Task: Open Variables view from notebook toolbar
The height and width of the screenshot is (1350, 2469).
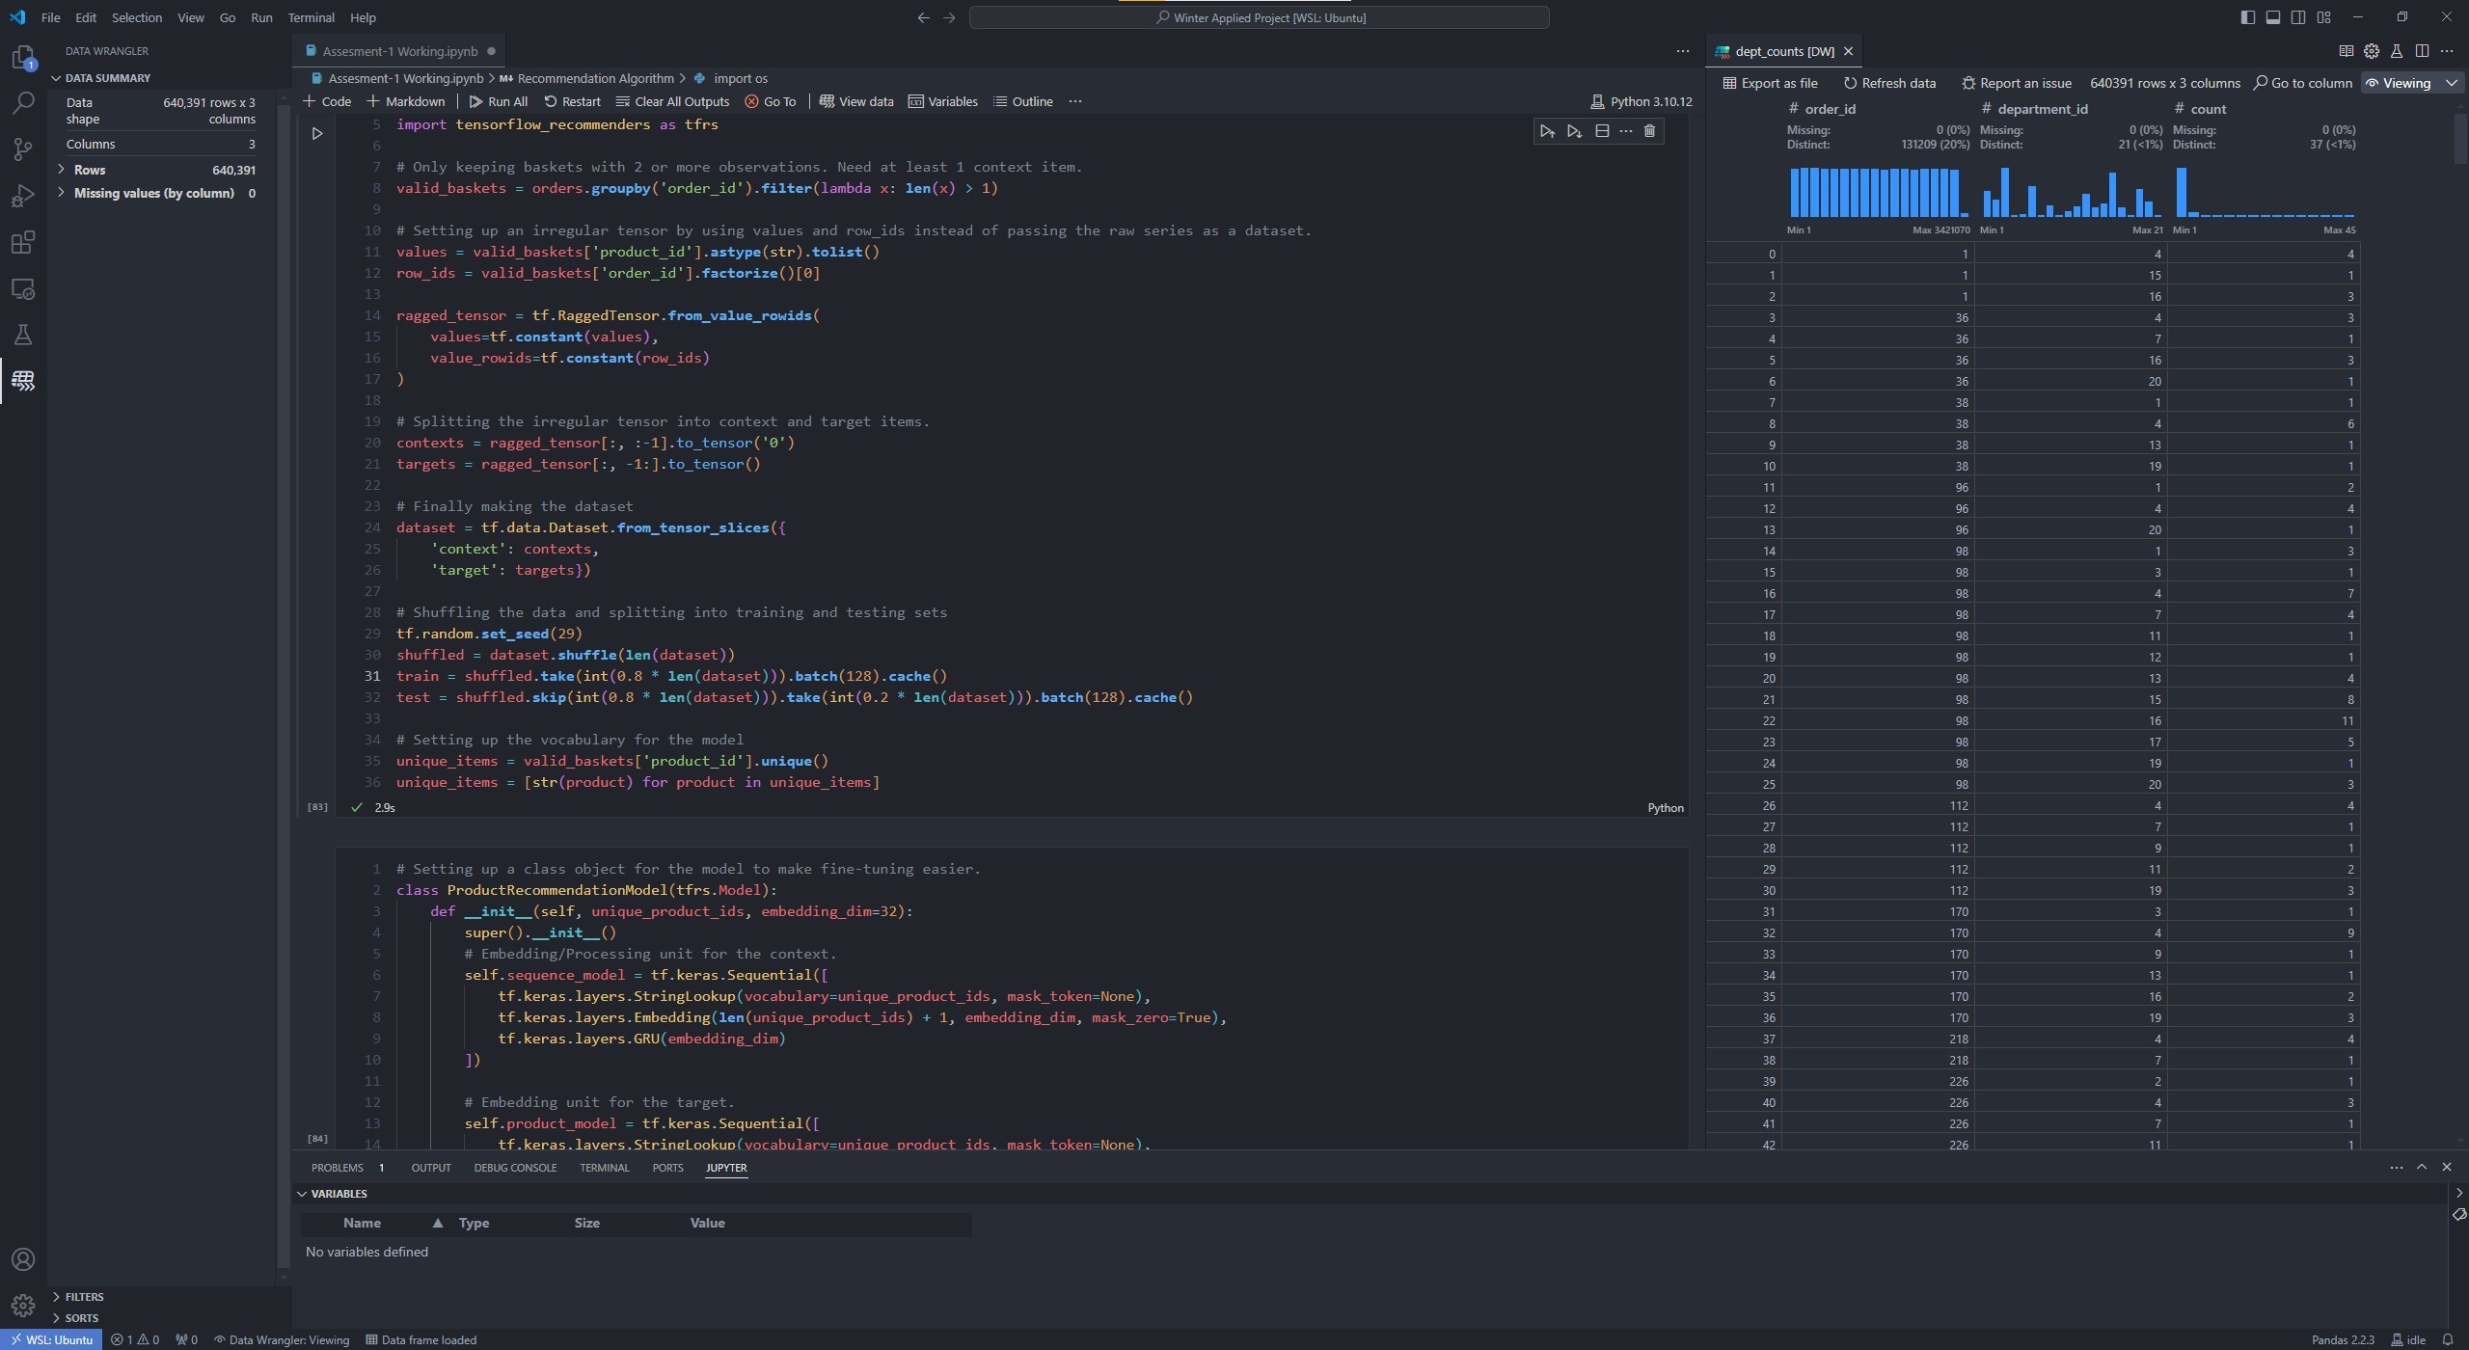Action: [942, 101]
